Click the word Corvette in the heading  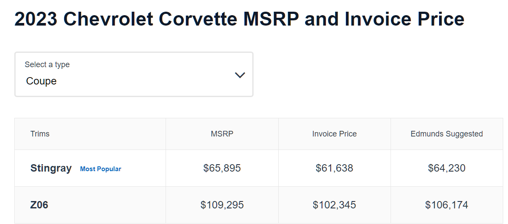click(198, 19)
